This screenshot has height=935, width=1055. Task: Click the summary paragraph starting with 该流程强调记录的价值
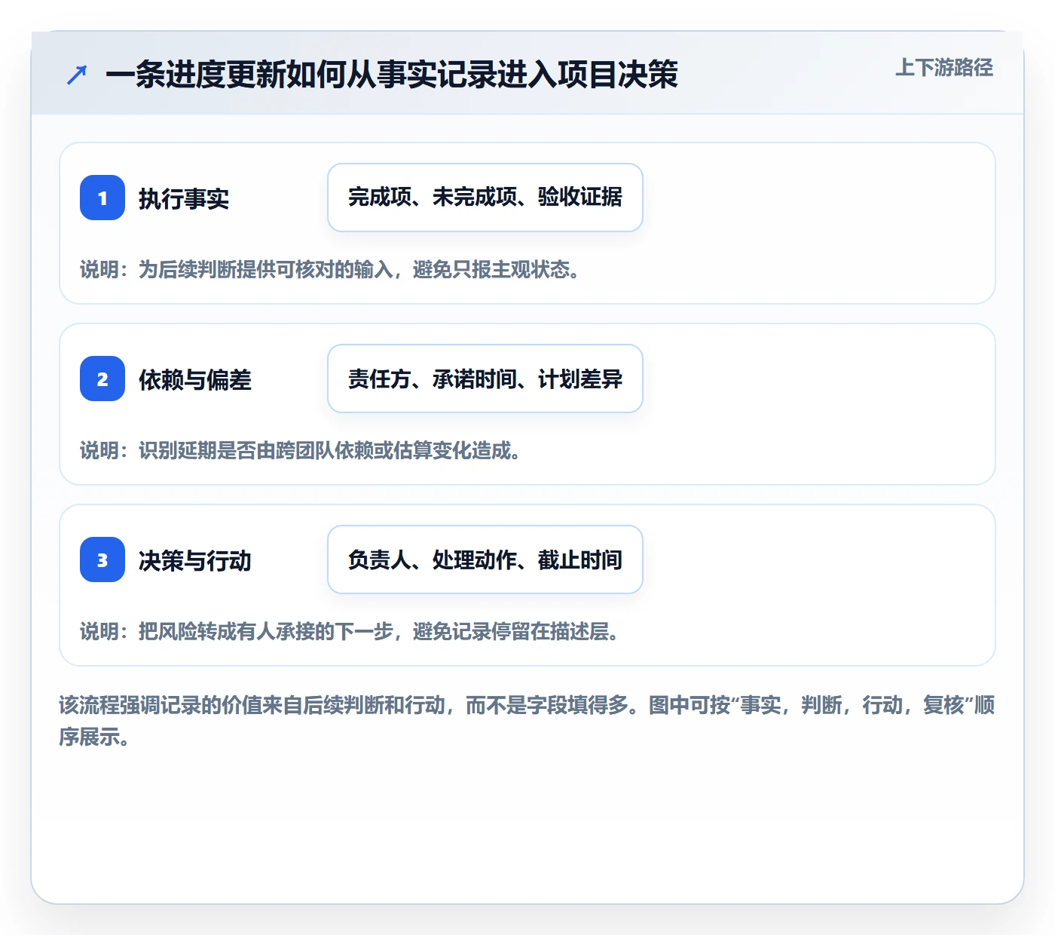527,721
